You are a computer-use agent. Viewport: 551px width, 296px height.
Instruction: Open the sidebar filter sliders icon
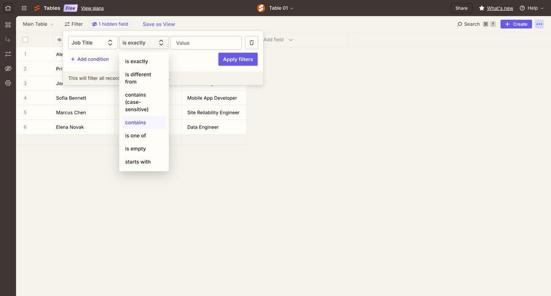pyautogui.click(x=8, y=54)
